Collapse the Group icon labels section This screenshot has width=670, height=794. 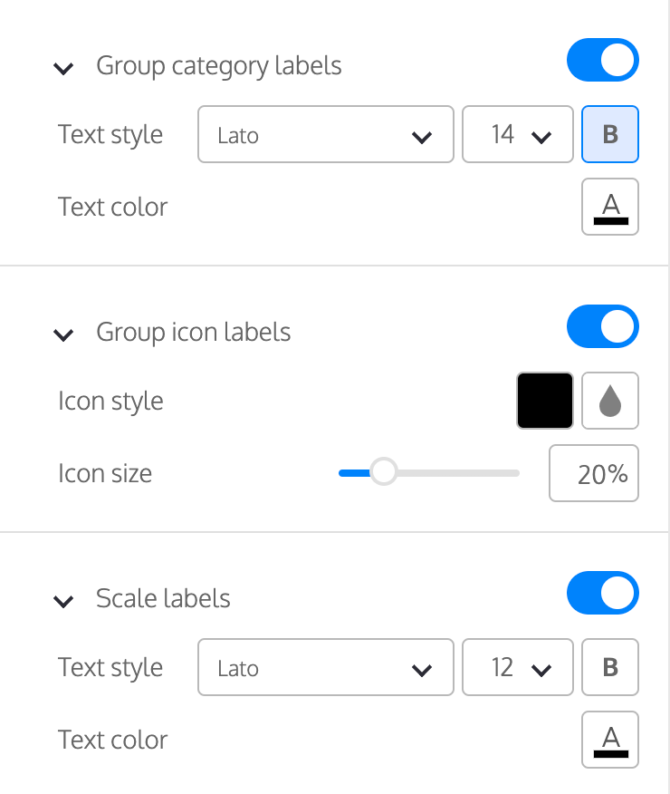63,334
